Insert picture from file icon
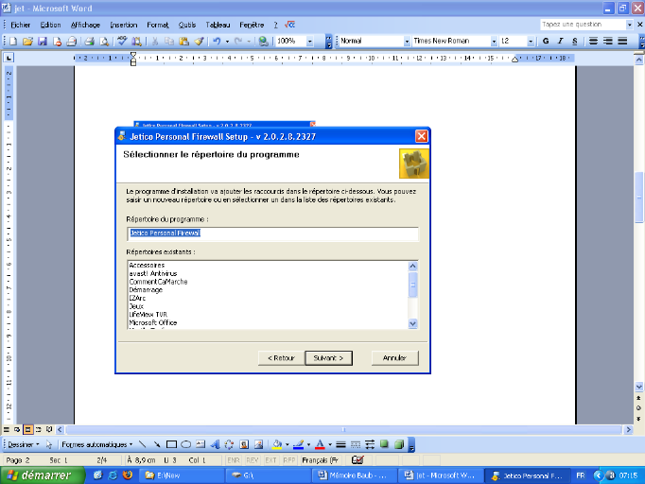Image resolution: width=645 pixels, height=484 pixels. tap(258, 444)
